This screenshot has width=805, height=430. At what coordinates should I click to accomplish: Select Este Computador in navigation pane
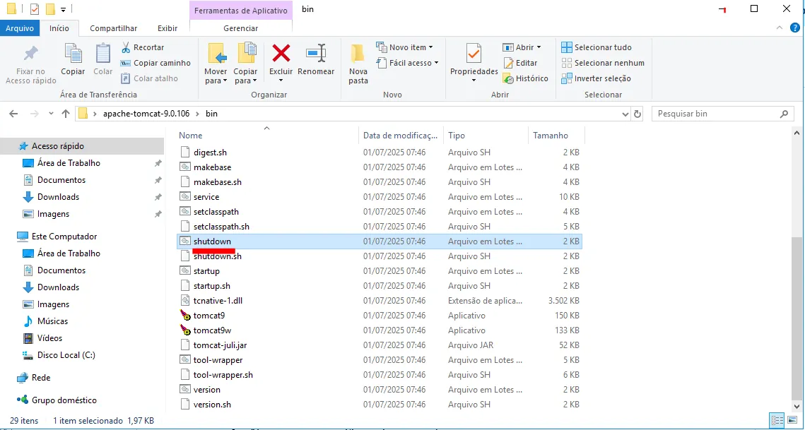tap(64, 237)
